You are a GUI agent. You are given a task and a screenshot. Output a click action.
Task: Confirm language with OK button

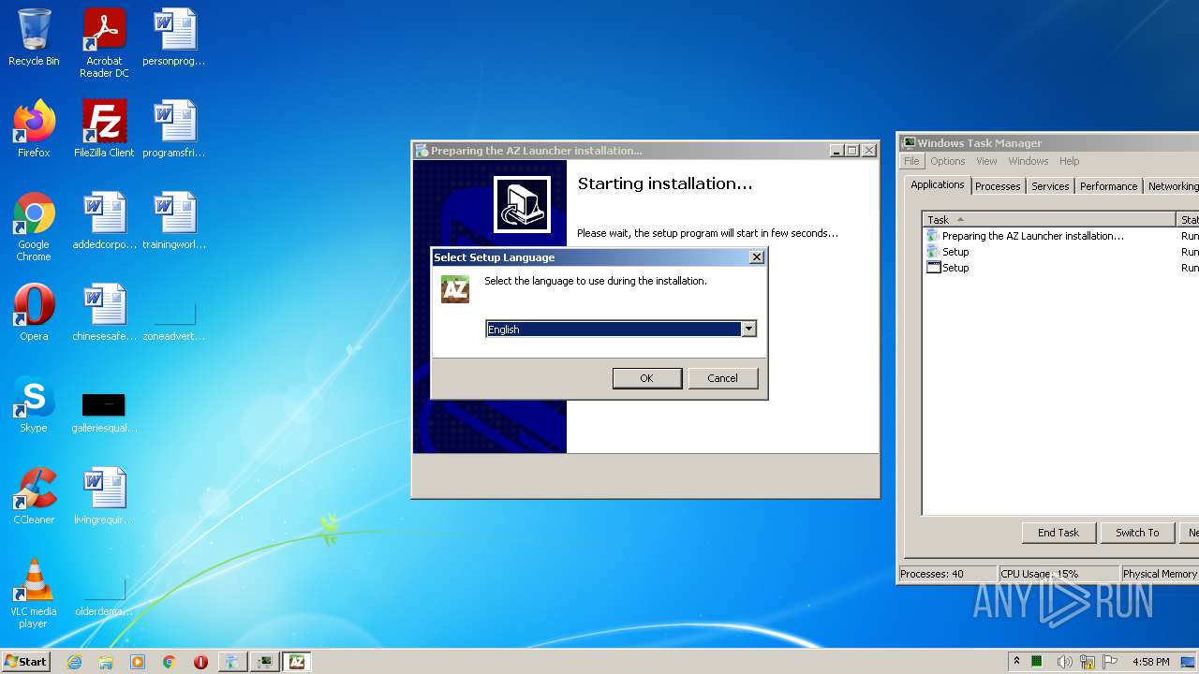tap(646, 378)
